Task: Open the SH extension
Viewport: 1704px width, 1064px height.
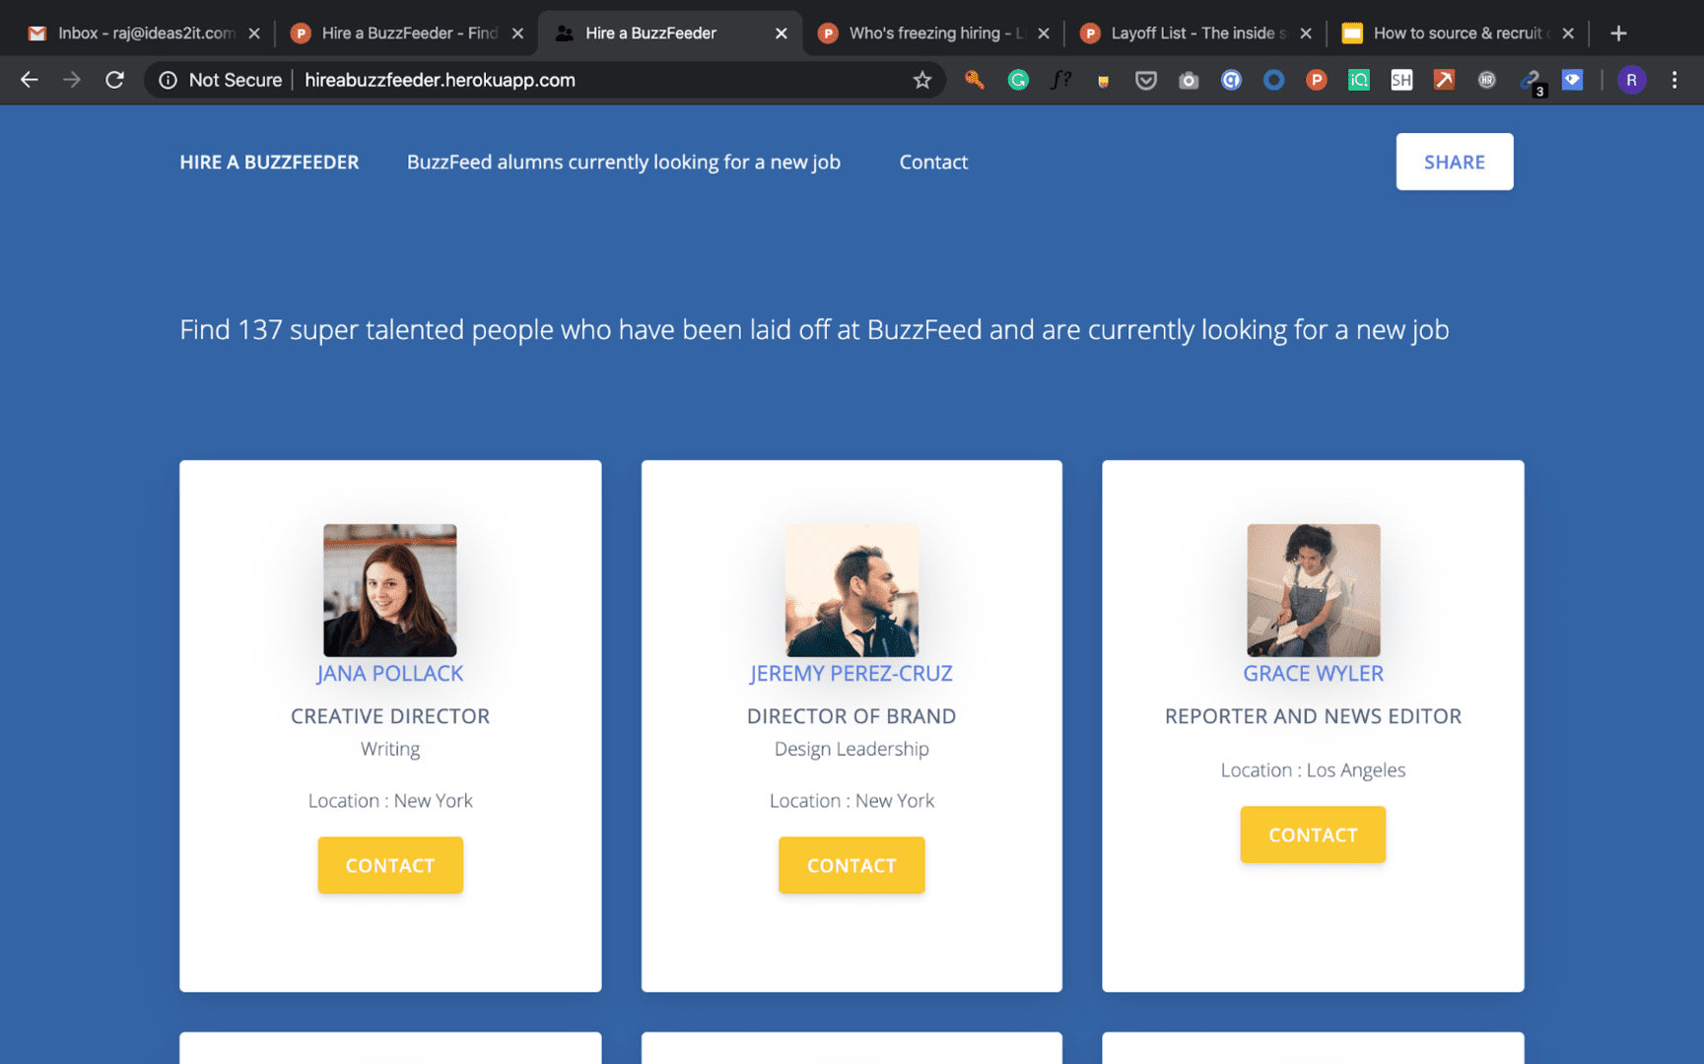Action: pyautogui.click(x=1400, y=80)
